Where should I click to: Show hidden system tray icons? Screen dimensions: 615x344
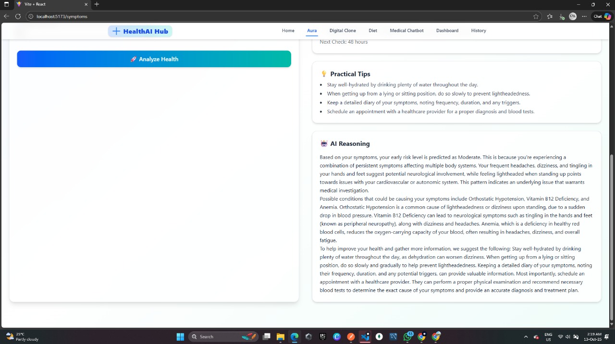coord(526,337)
